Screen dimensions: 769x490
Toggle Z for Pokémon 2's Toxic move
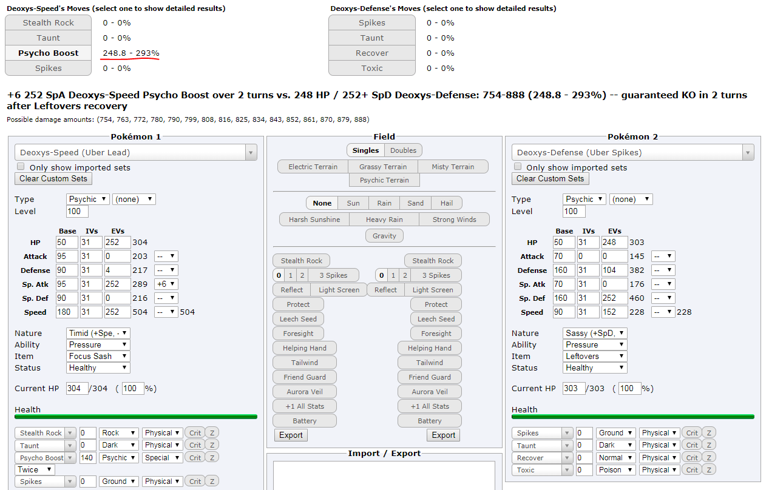[709, 469]
